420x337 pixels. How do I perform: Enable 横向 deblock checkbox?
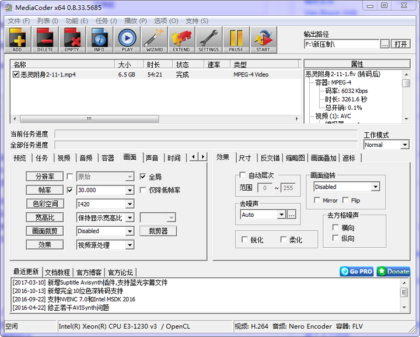point(335,227)
